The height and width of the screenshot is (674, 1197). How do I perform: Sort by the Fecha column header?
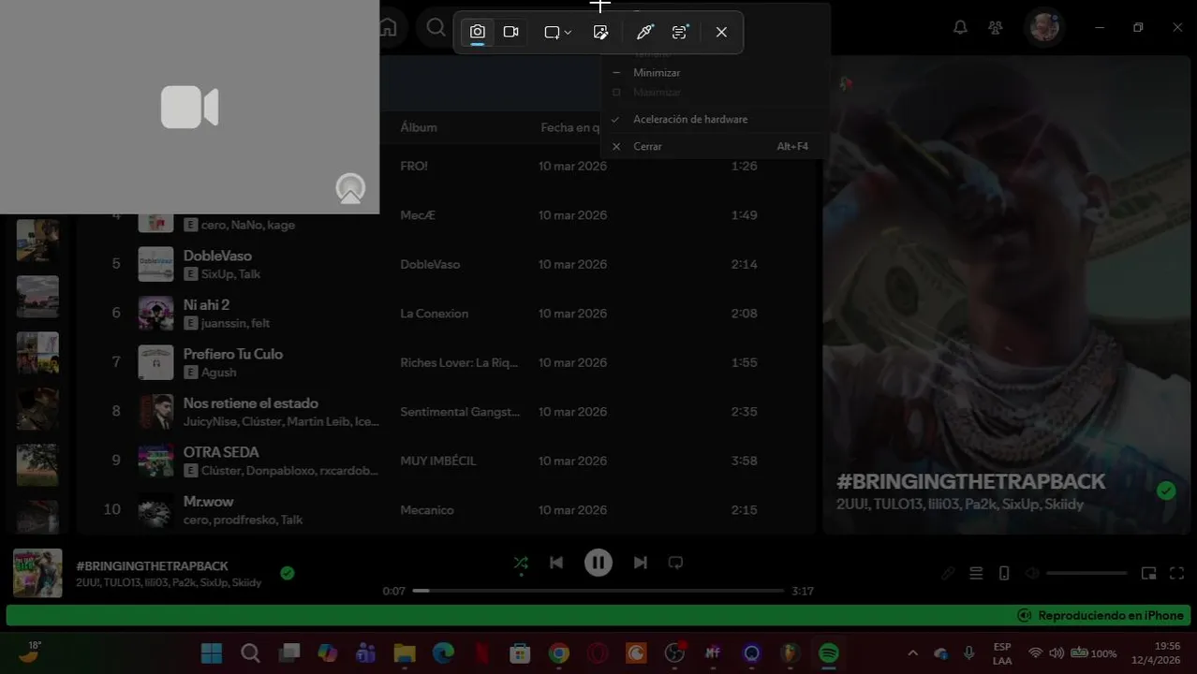tap(569, 127)
